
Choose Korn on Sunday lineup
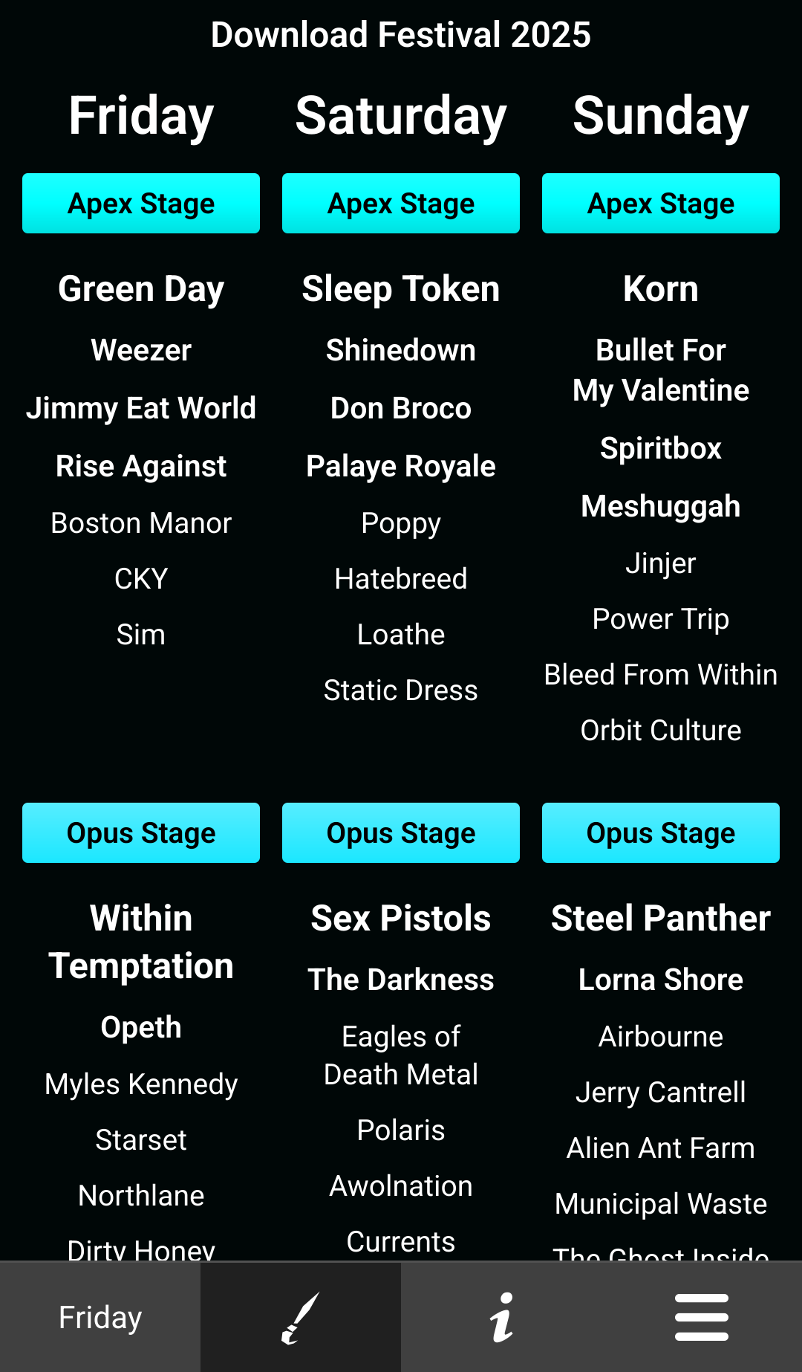click(661, 289)
